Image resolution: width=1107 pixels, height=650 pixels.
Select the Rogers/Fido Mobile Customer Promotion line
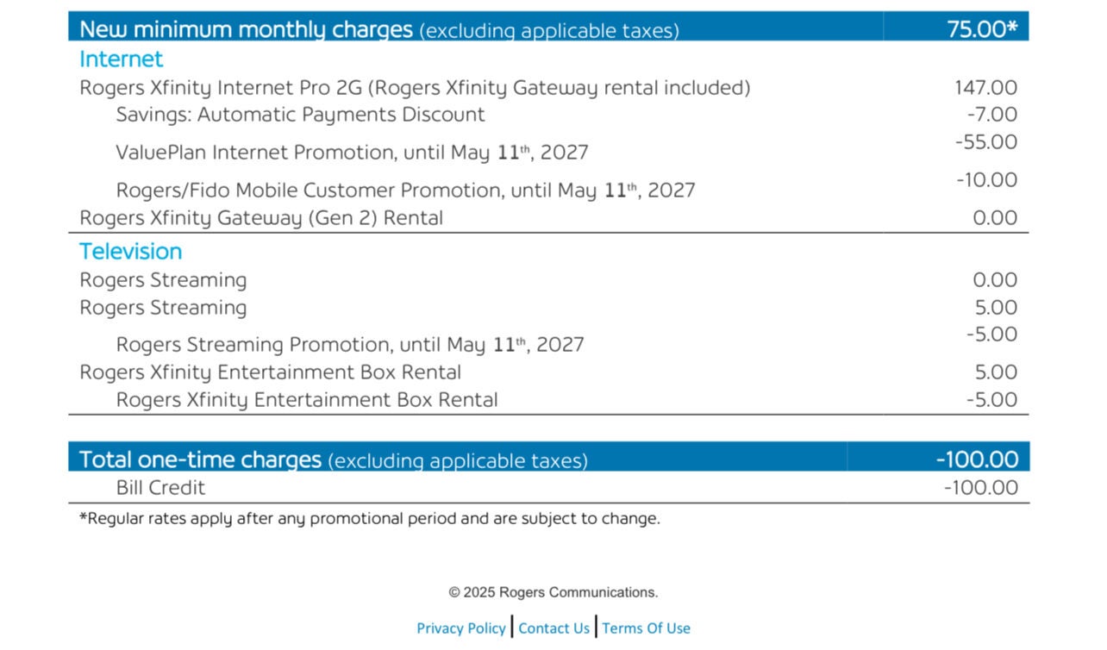point(405,191)
